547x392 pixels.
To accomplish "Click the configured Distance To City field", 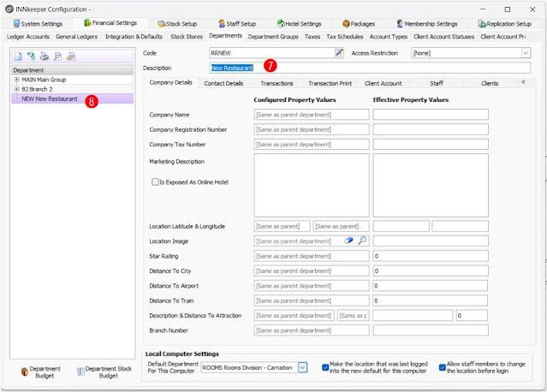I will click(312, 270).
